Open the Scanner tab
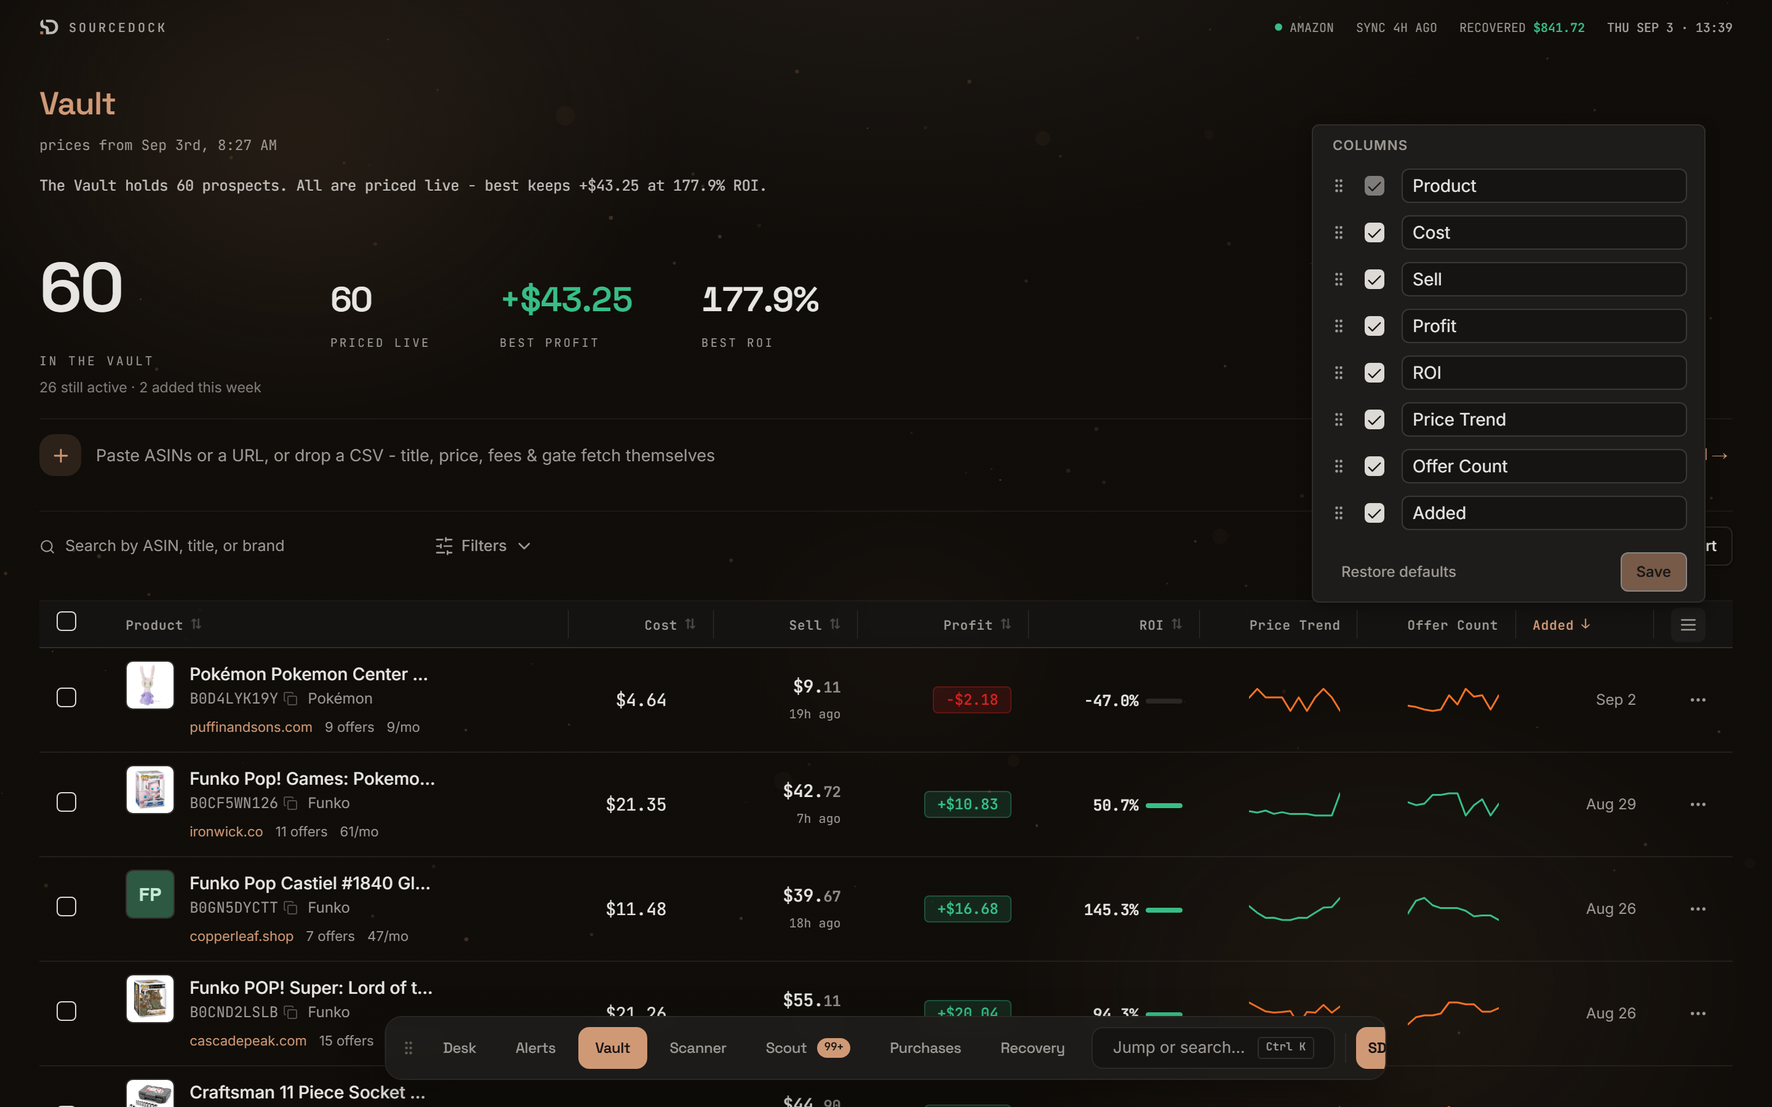The image size is (1772, 1107). pos(697,1048)
